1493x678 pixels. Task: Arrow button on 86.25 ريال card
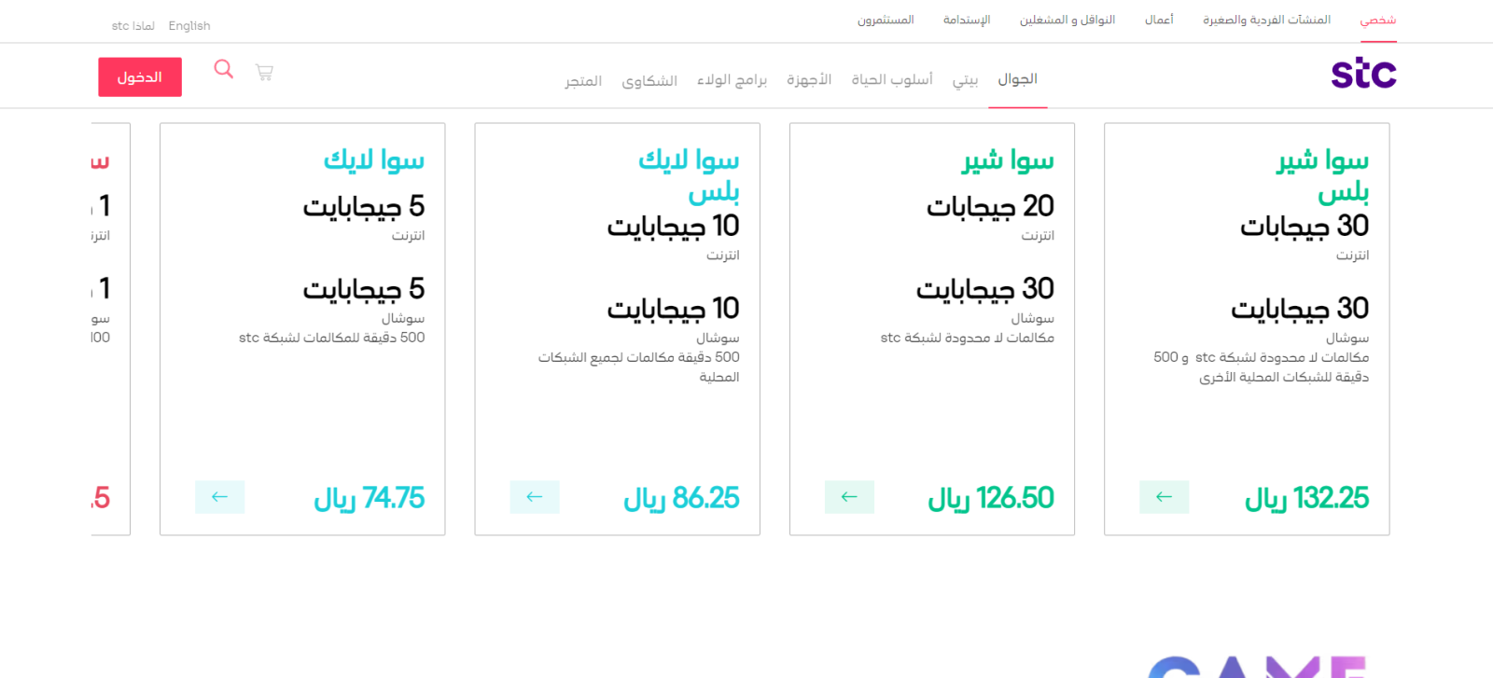point(535,497)
